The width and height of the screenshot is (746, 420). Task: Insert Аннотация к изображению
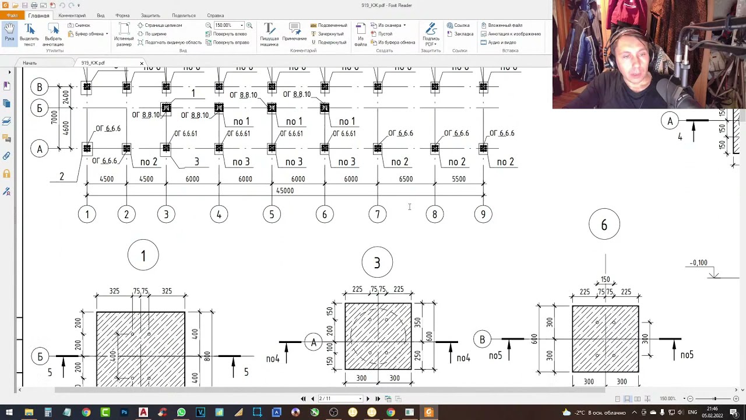(511, 34)
